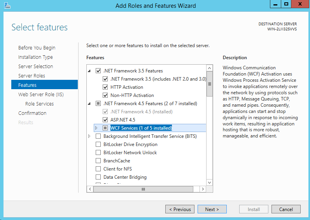Click the vertical scrollbar thumb in features list
The image size is (310, 220).
[x=210, y=83]
